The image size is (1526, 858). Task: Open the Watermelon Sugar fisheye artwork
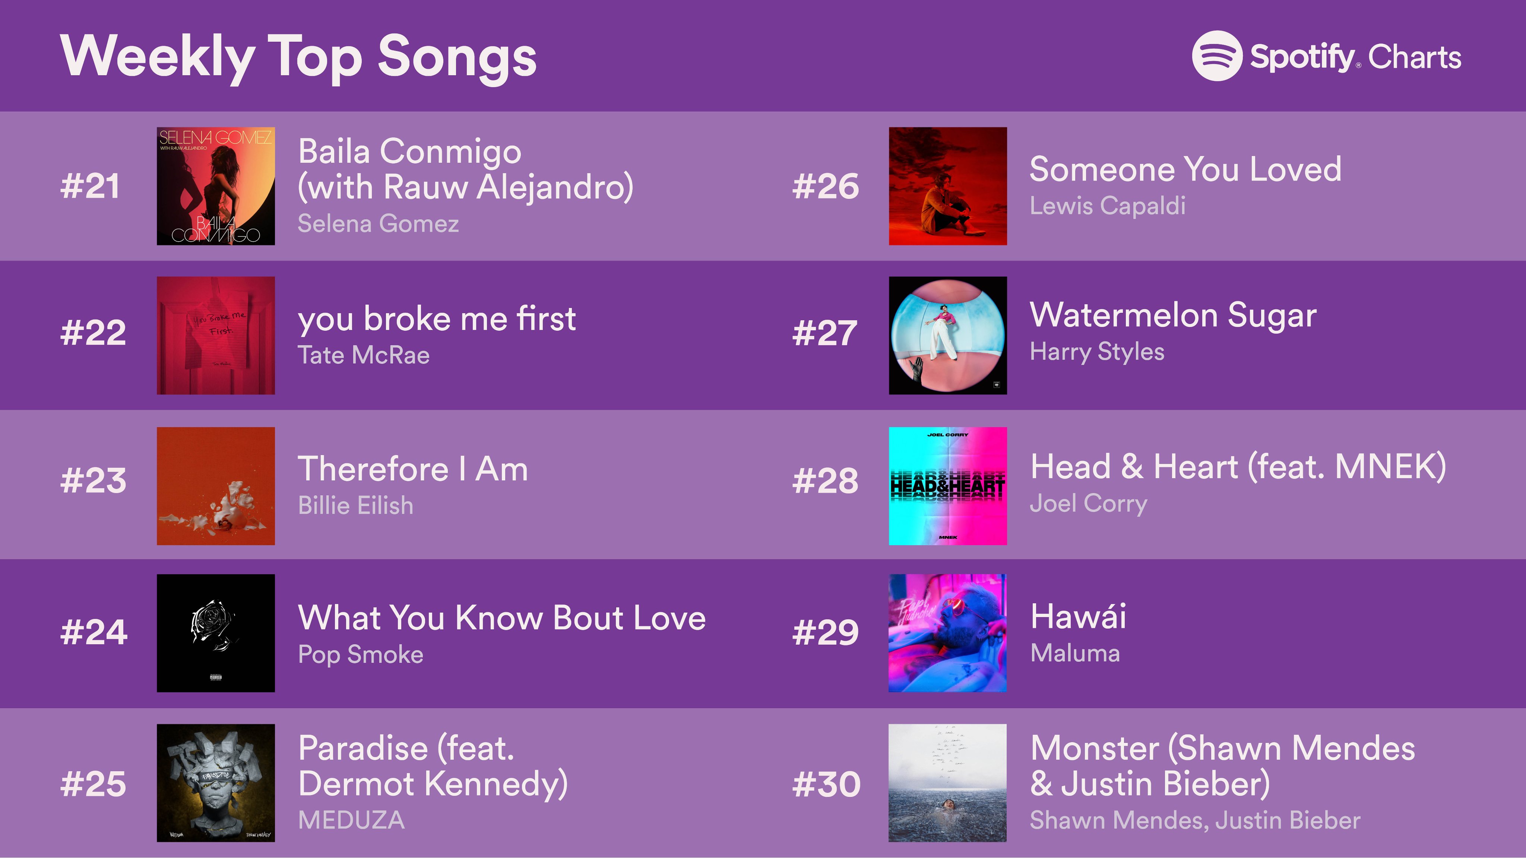947,335
